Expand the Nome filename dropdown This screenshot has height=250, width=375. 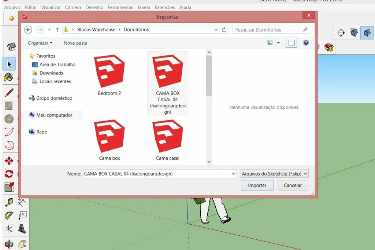tap(233, 174)
